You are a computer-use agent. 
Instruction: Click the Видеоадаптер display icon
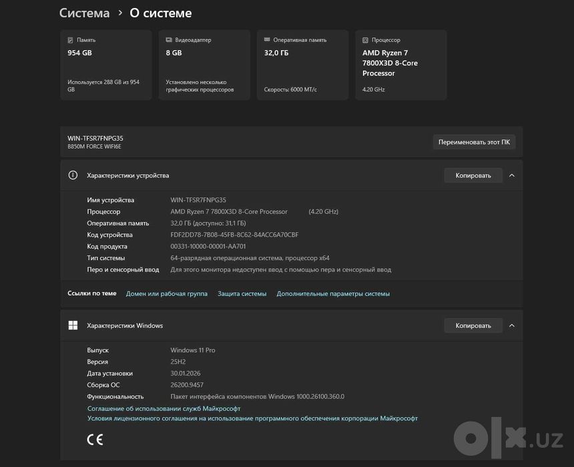tap(169, 40)
